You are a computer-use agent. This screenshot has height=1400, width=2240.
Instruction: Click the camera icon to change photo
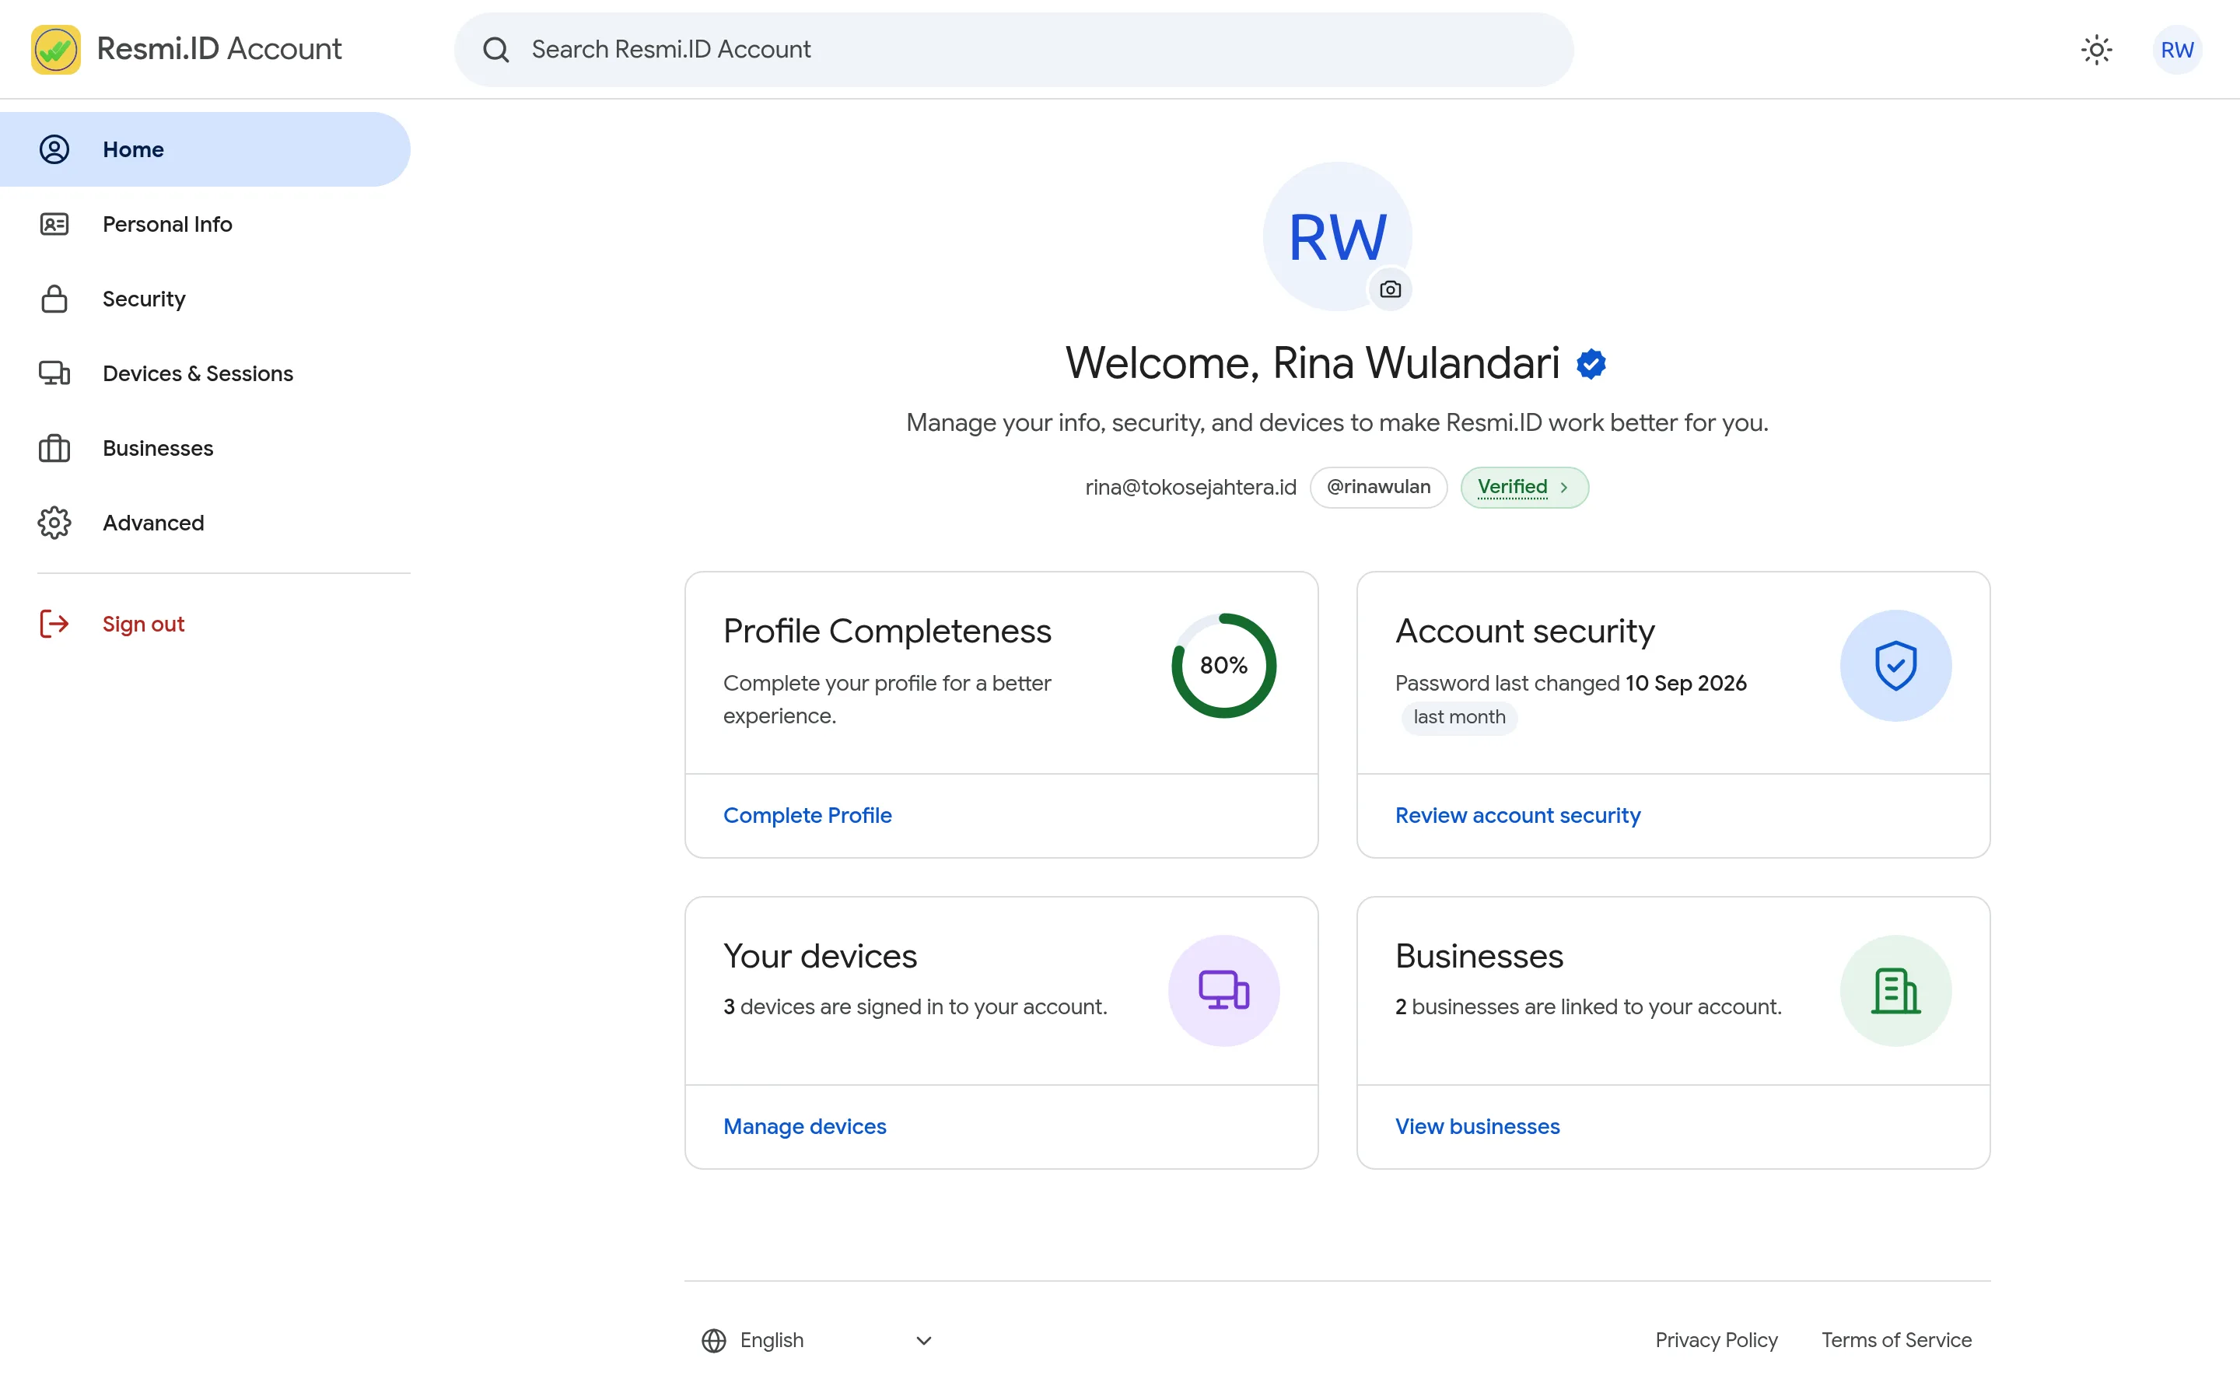tap(1391, 290)
